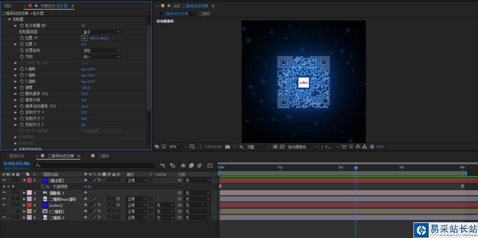Switch to the 项目 panel tab
Viewport: 478px width, 238px height.
8,6
